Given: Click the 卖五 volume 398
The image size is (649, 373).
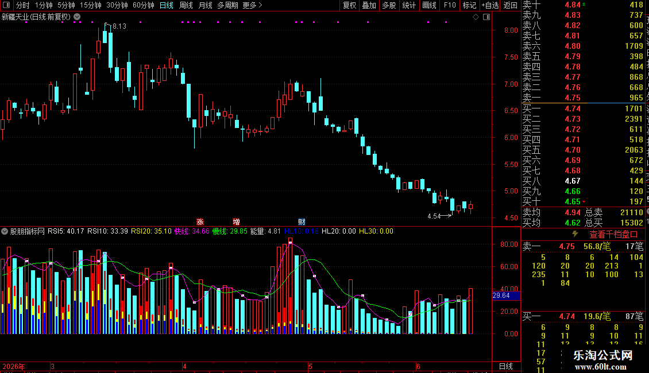Looking at the screenshot, I should [636, 57].
